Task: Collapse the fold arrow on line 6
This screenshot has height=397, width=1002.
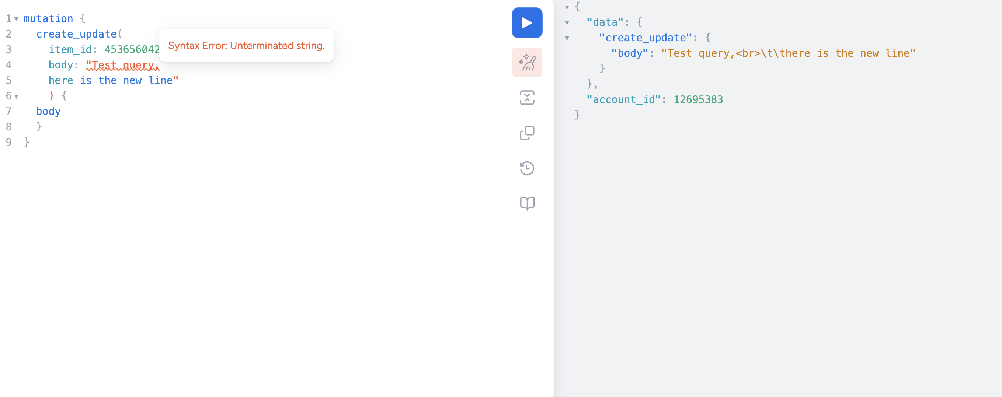Action: tap(16, 96)
